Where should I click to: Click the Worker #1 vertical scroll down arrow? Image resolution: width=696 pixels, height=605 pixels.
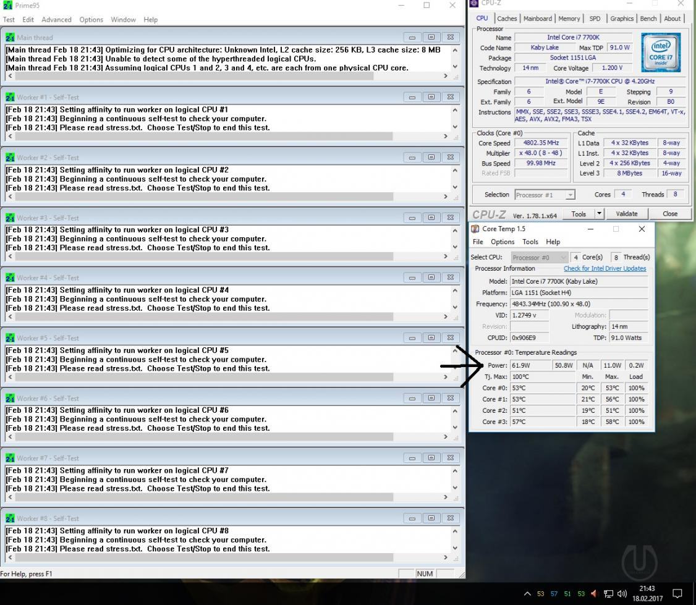(455, 127)
